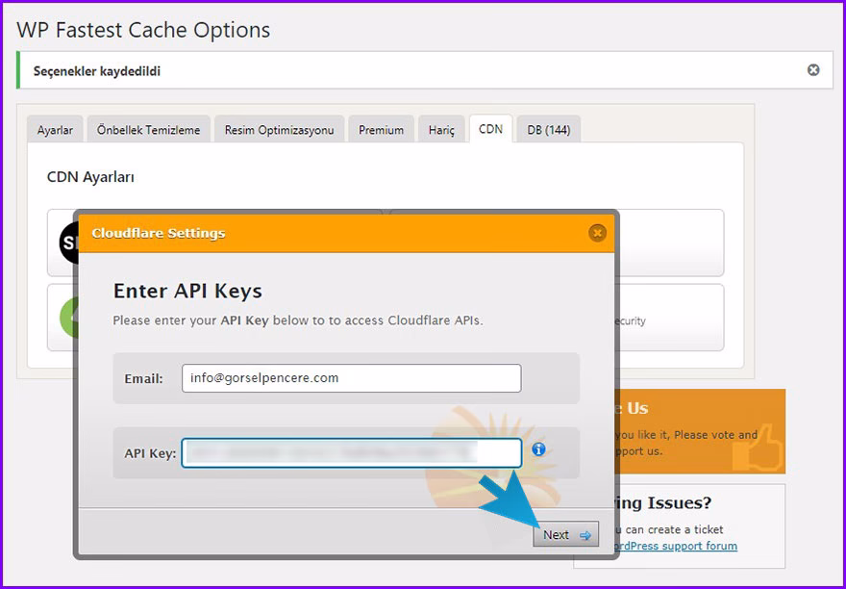Click the "API Key:" field label
The width and height of the screenshot is (846, 589).
pos(150,453)
